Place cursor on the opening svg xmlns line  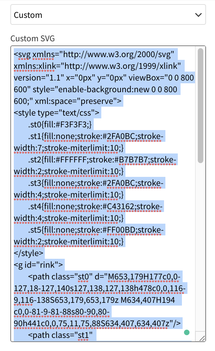coord(93,54)
